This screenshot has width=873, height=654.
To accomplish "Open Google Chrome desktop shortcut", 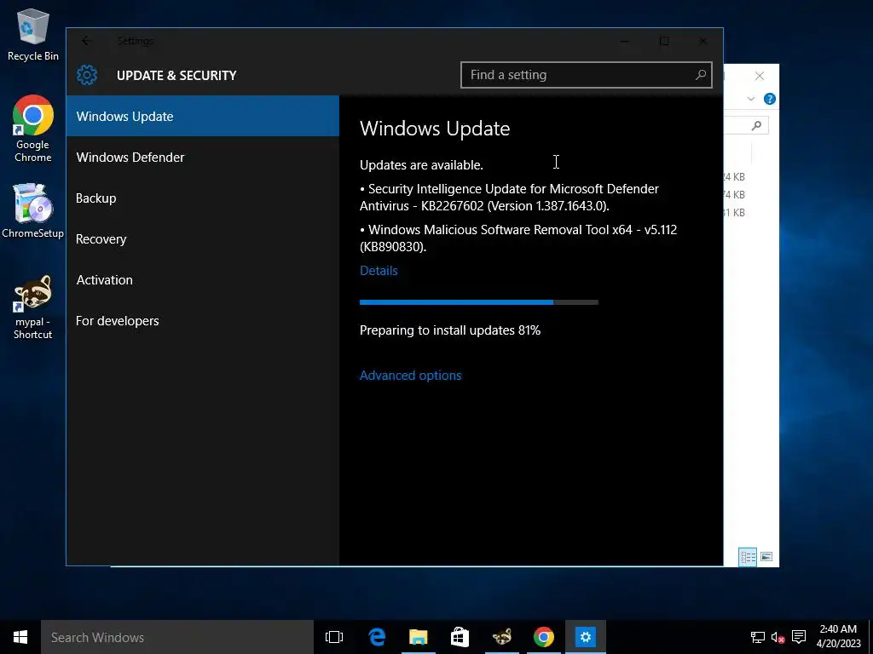I will pyautogui.click(x=33, y=129).
